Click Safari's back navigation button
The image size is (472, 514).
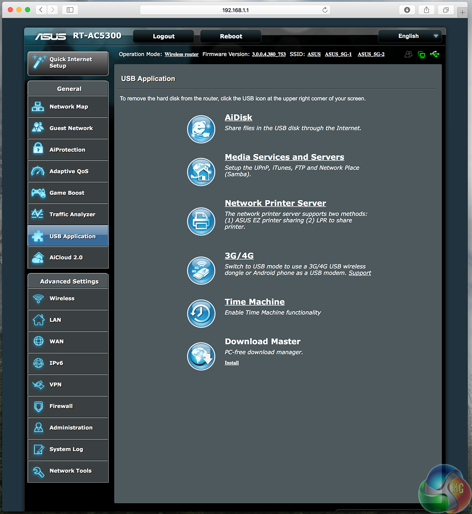click(x=41, y=10)
